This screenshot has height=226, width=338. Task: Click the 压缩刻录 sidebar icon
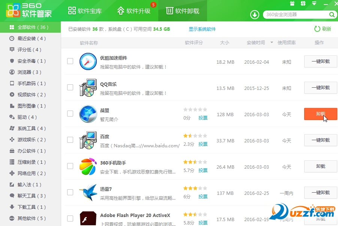click(12, 162)
